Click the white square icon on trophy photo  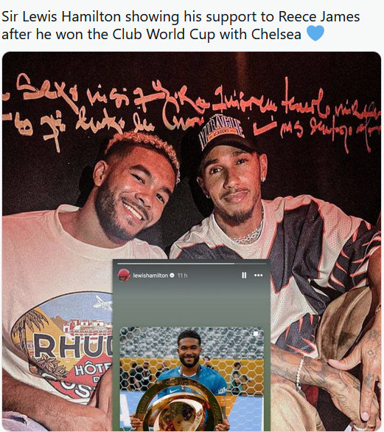[x=256, y=334]
